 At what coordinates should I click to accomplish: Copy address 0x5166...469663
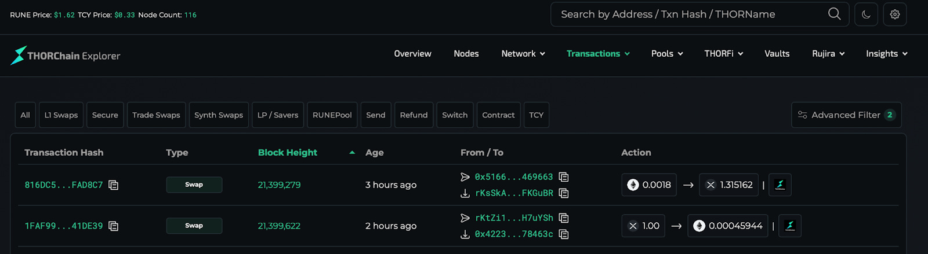[564, 177]
